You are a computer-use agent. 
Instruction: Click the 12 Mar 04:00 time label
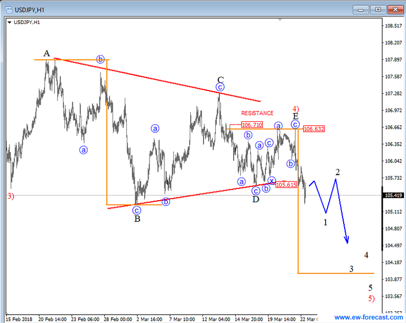coord(216,319)
